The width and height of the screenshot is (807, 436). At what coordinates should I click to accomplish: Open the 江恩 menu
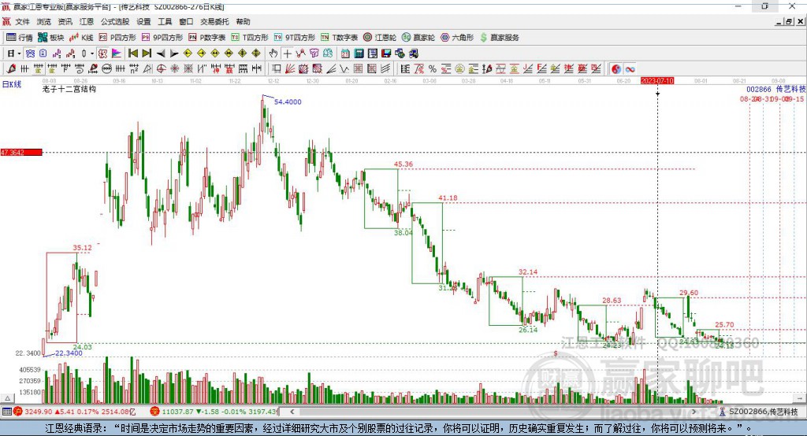(87, 21)
